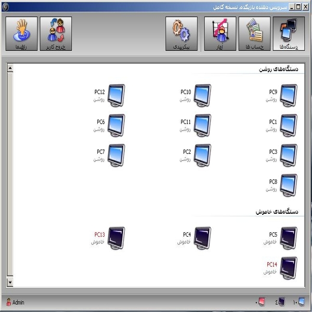
Task: Select the powered-off PC5 icon
Action: click(x=288, y=238)
